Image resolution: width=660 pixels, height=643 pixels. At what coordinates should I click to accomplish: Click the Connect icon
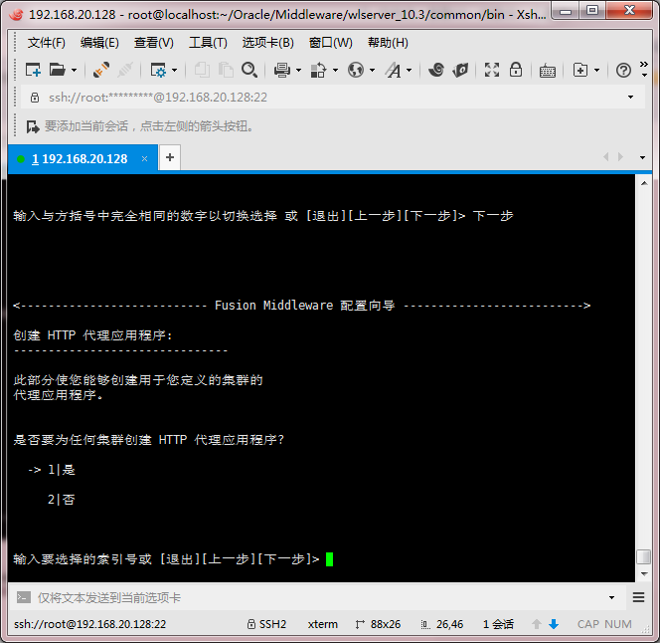101,70
